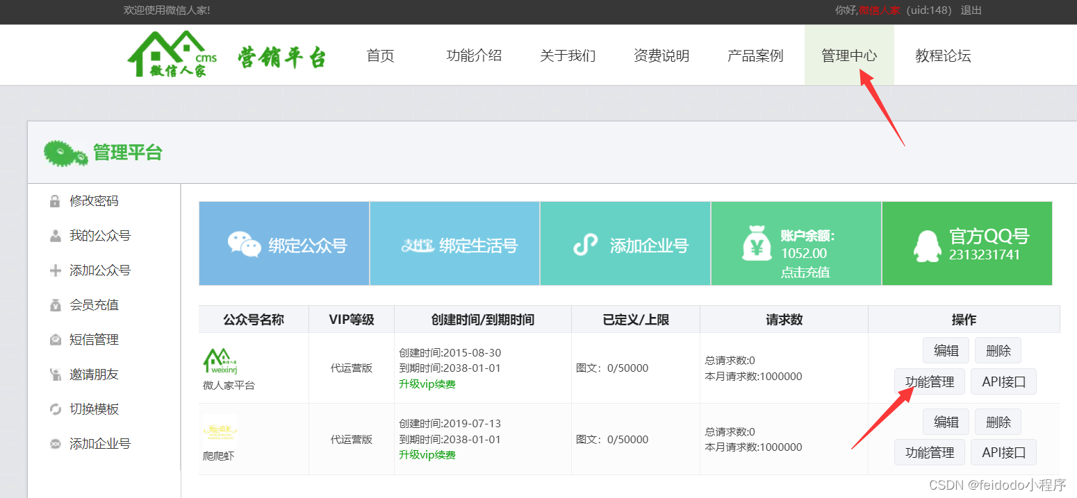Click the 营销平台 title text
This screenshot has width=1077, height=498.
(281, 58)
